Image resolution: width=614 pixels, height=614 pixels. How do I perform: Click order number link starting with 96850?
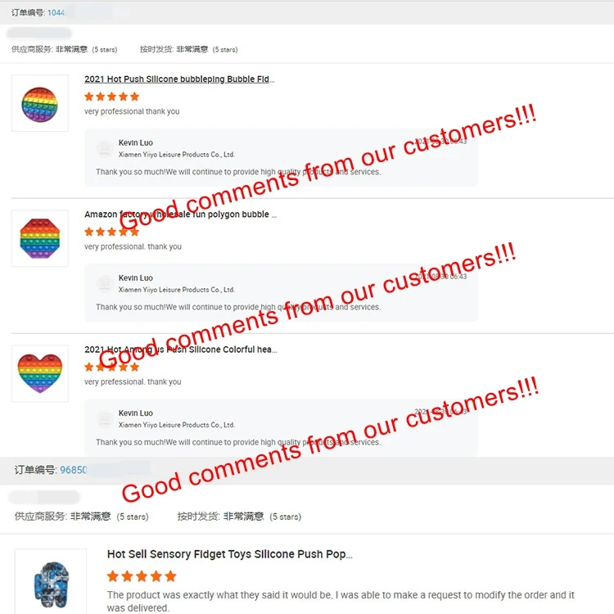[x=73, y=470]
